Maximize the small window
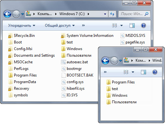This screenshot has width=165, height=125. (145, 49)
